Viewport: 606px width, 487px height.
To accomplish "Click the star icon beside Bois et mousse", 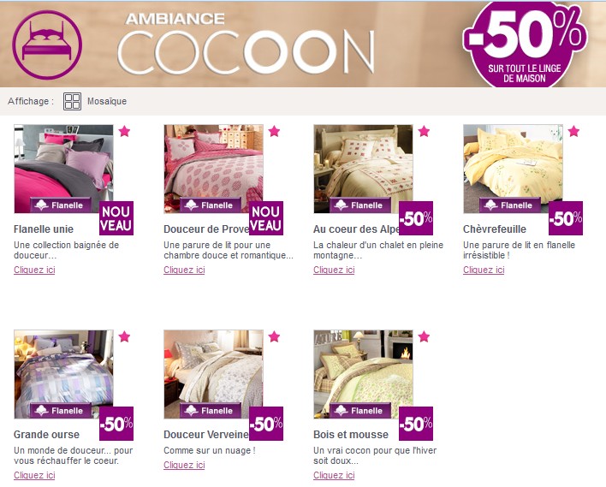I will [424, 336].
